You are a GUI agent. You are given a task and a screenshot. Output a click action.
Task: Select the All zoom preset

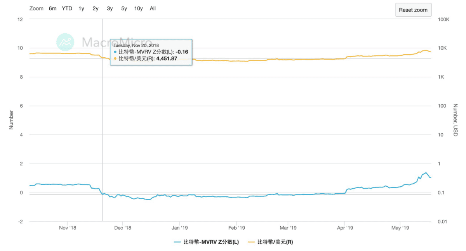point(152,8)
